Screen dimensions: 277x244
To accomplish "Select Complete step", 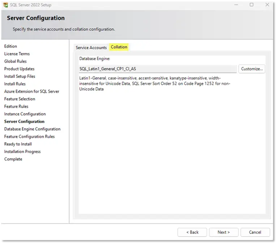I will tap(13, 159).
